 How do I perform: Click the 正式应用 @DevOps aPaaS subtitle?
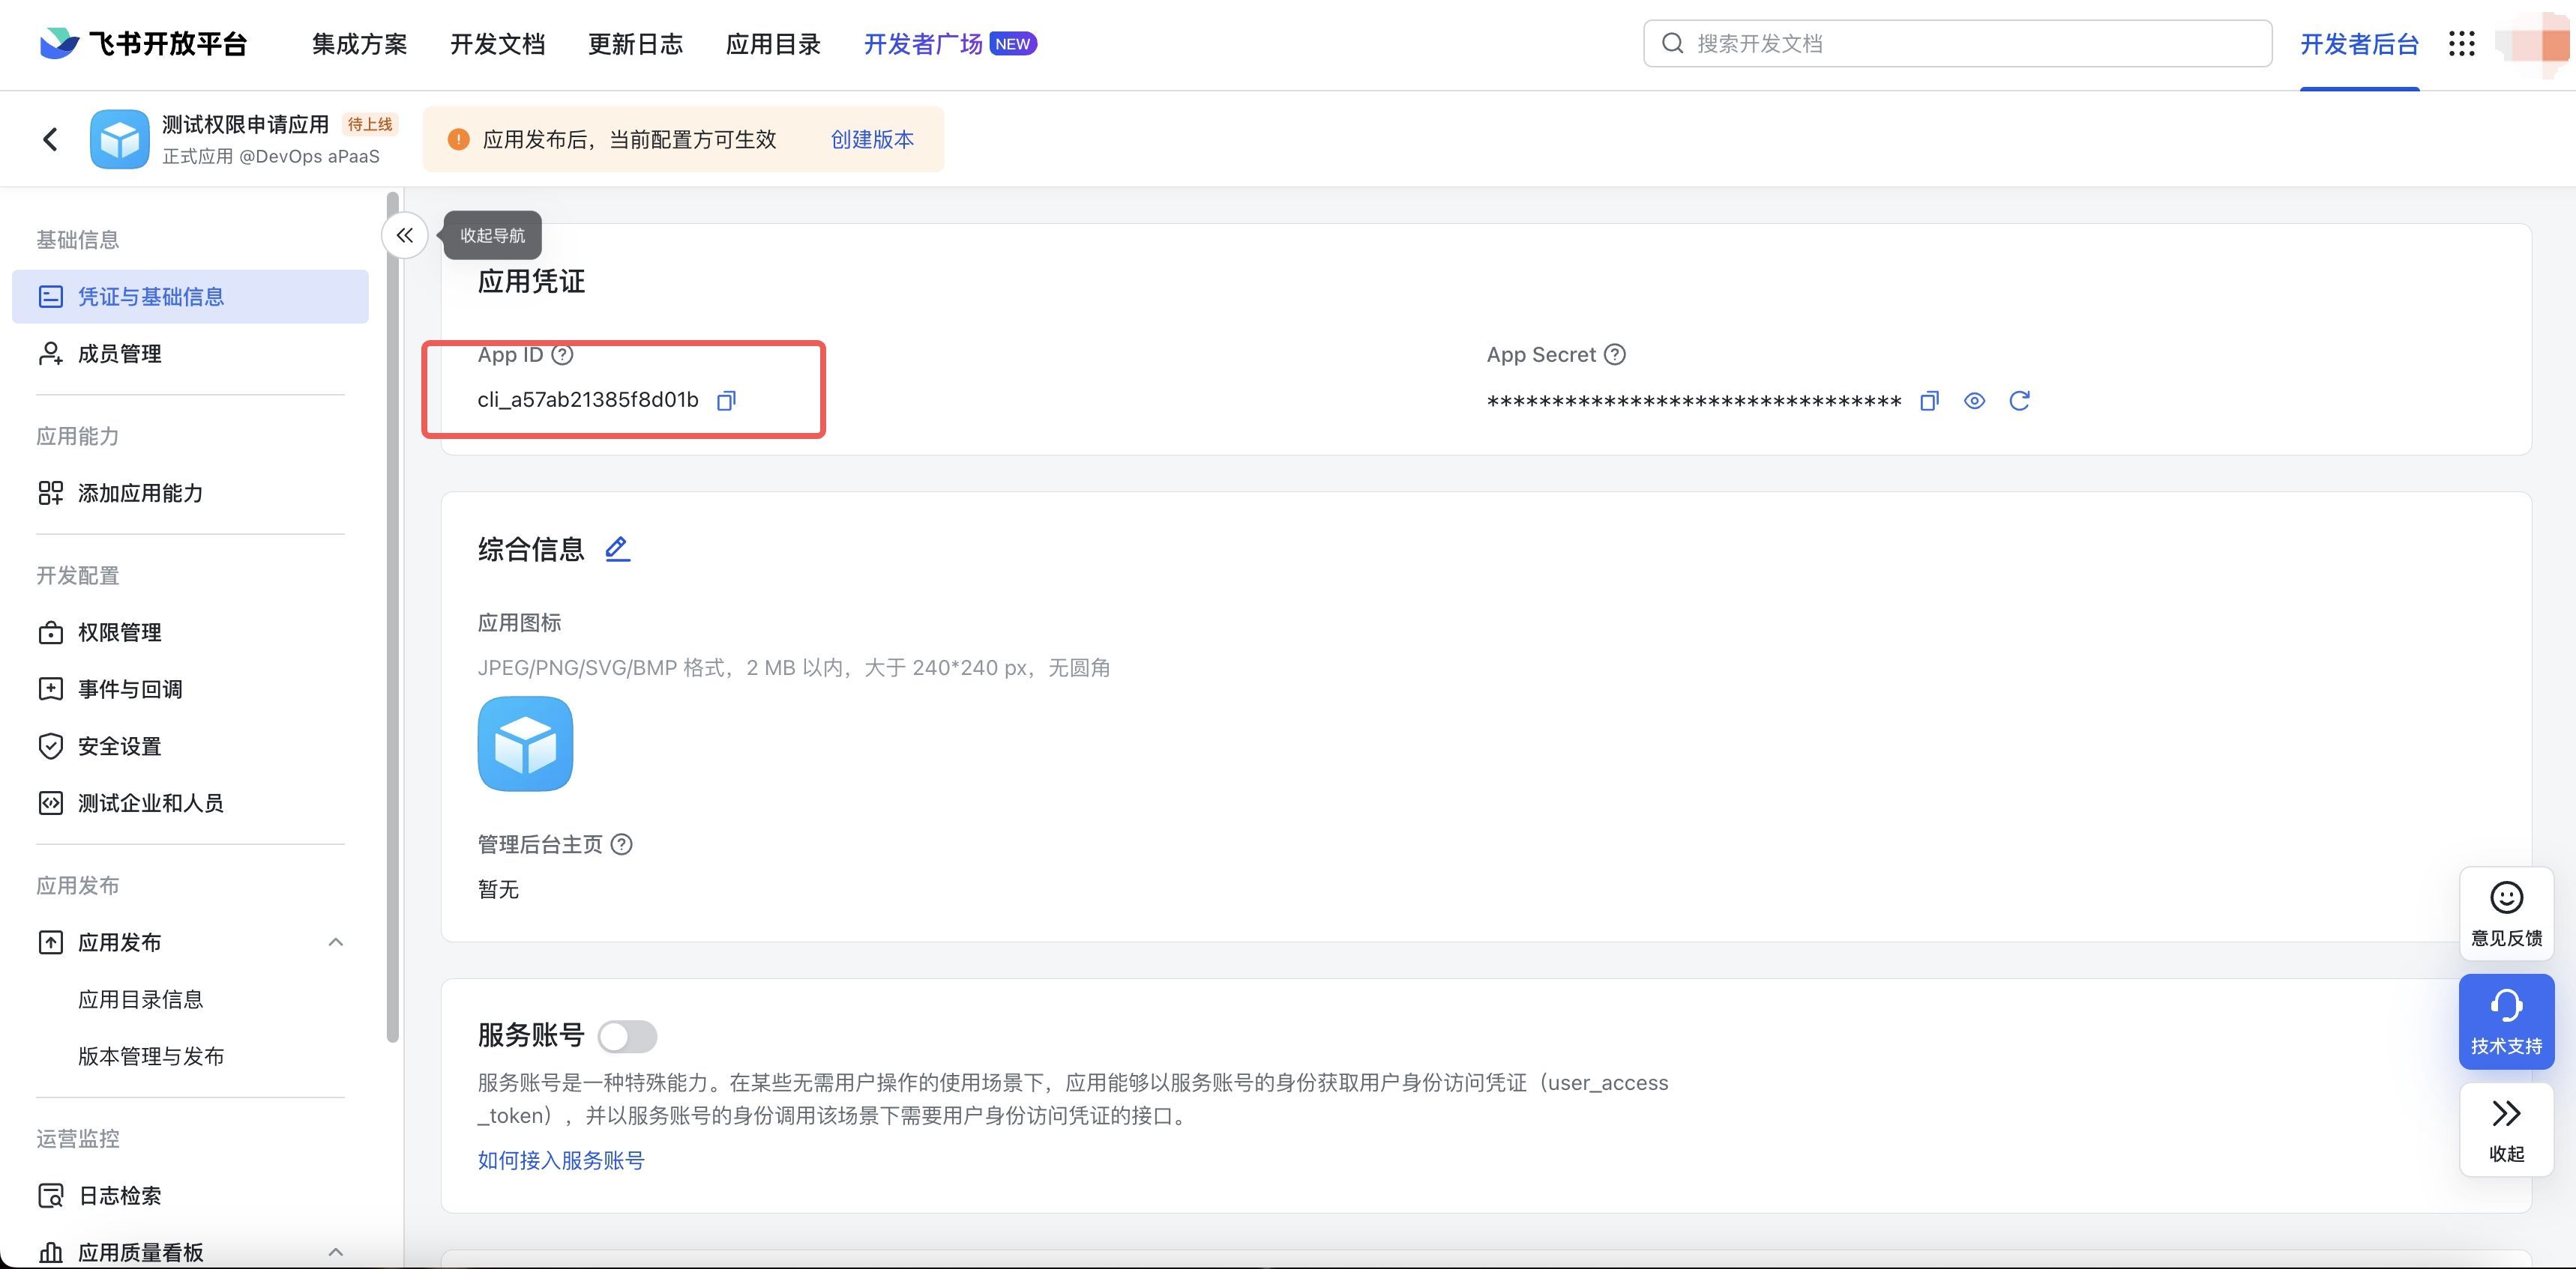point(271,157)
